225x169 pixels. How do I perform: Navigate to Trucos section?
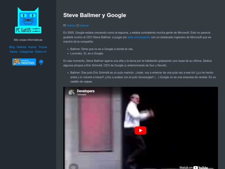click(x=43, y=47)
